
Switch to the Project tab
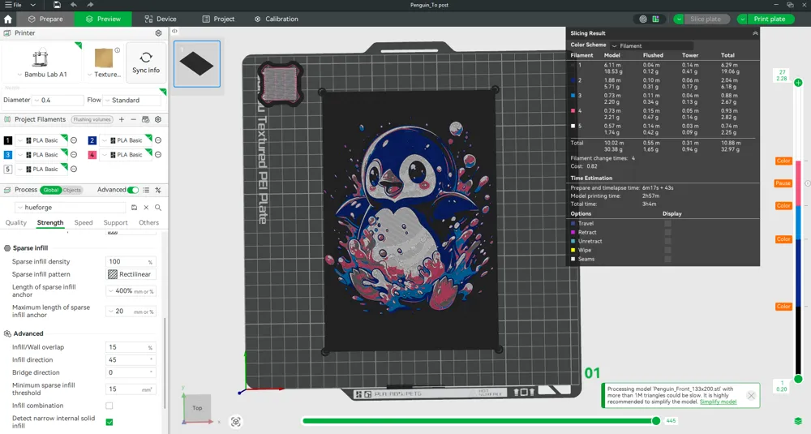[218, 19]
